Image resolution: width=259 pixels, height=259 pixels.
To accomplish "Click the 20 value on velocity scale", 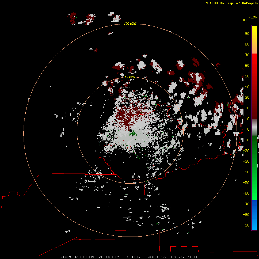I will pyautogui.click(x=247, y=108).
